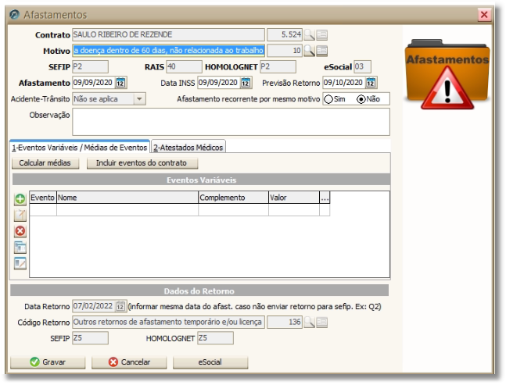Click Incluir eventos do contrato button
506x385 pixels.
pos(142,163)
